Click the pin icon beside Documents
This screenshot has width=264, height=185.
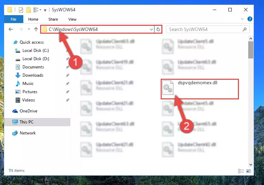pos(68,67)
